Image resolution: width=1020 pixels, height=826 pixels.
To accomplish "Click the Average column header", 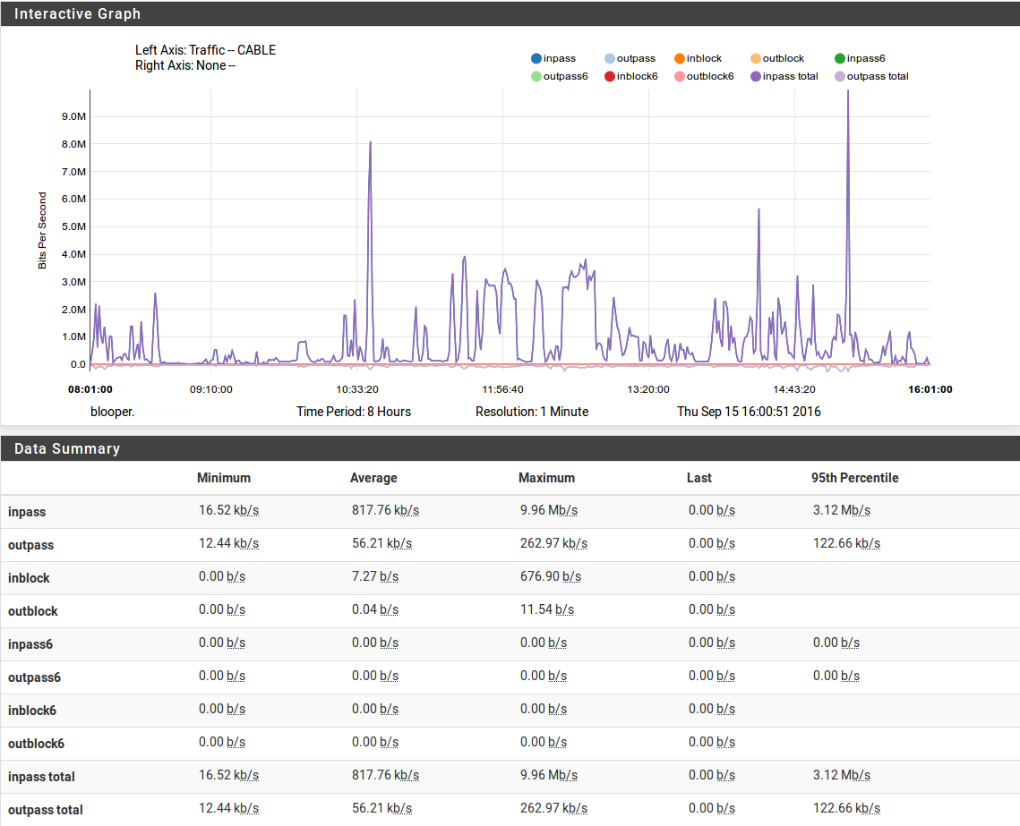I will point(373,478).
